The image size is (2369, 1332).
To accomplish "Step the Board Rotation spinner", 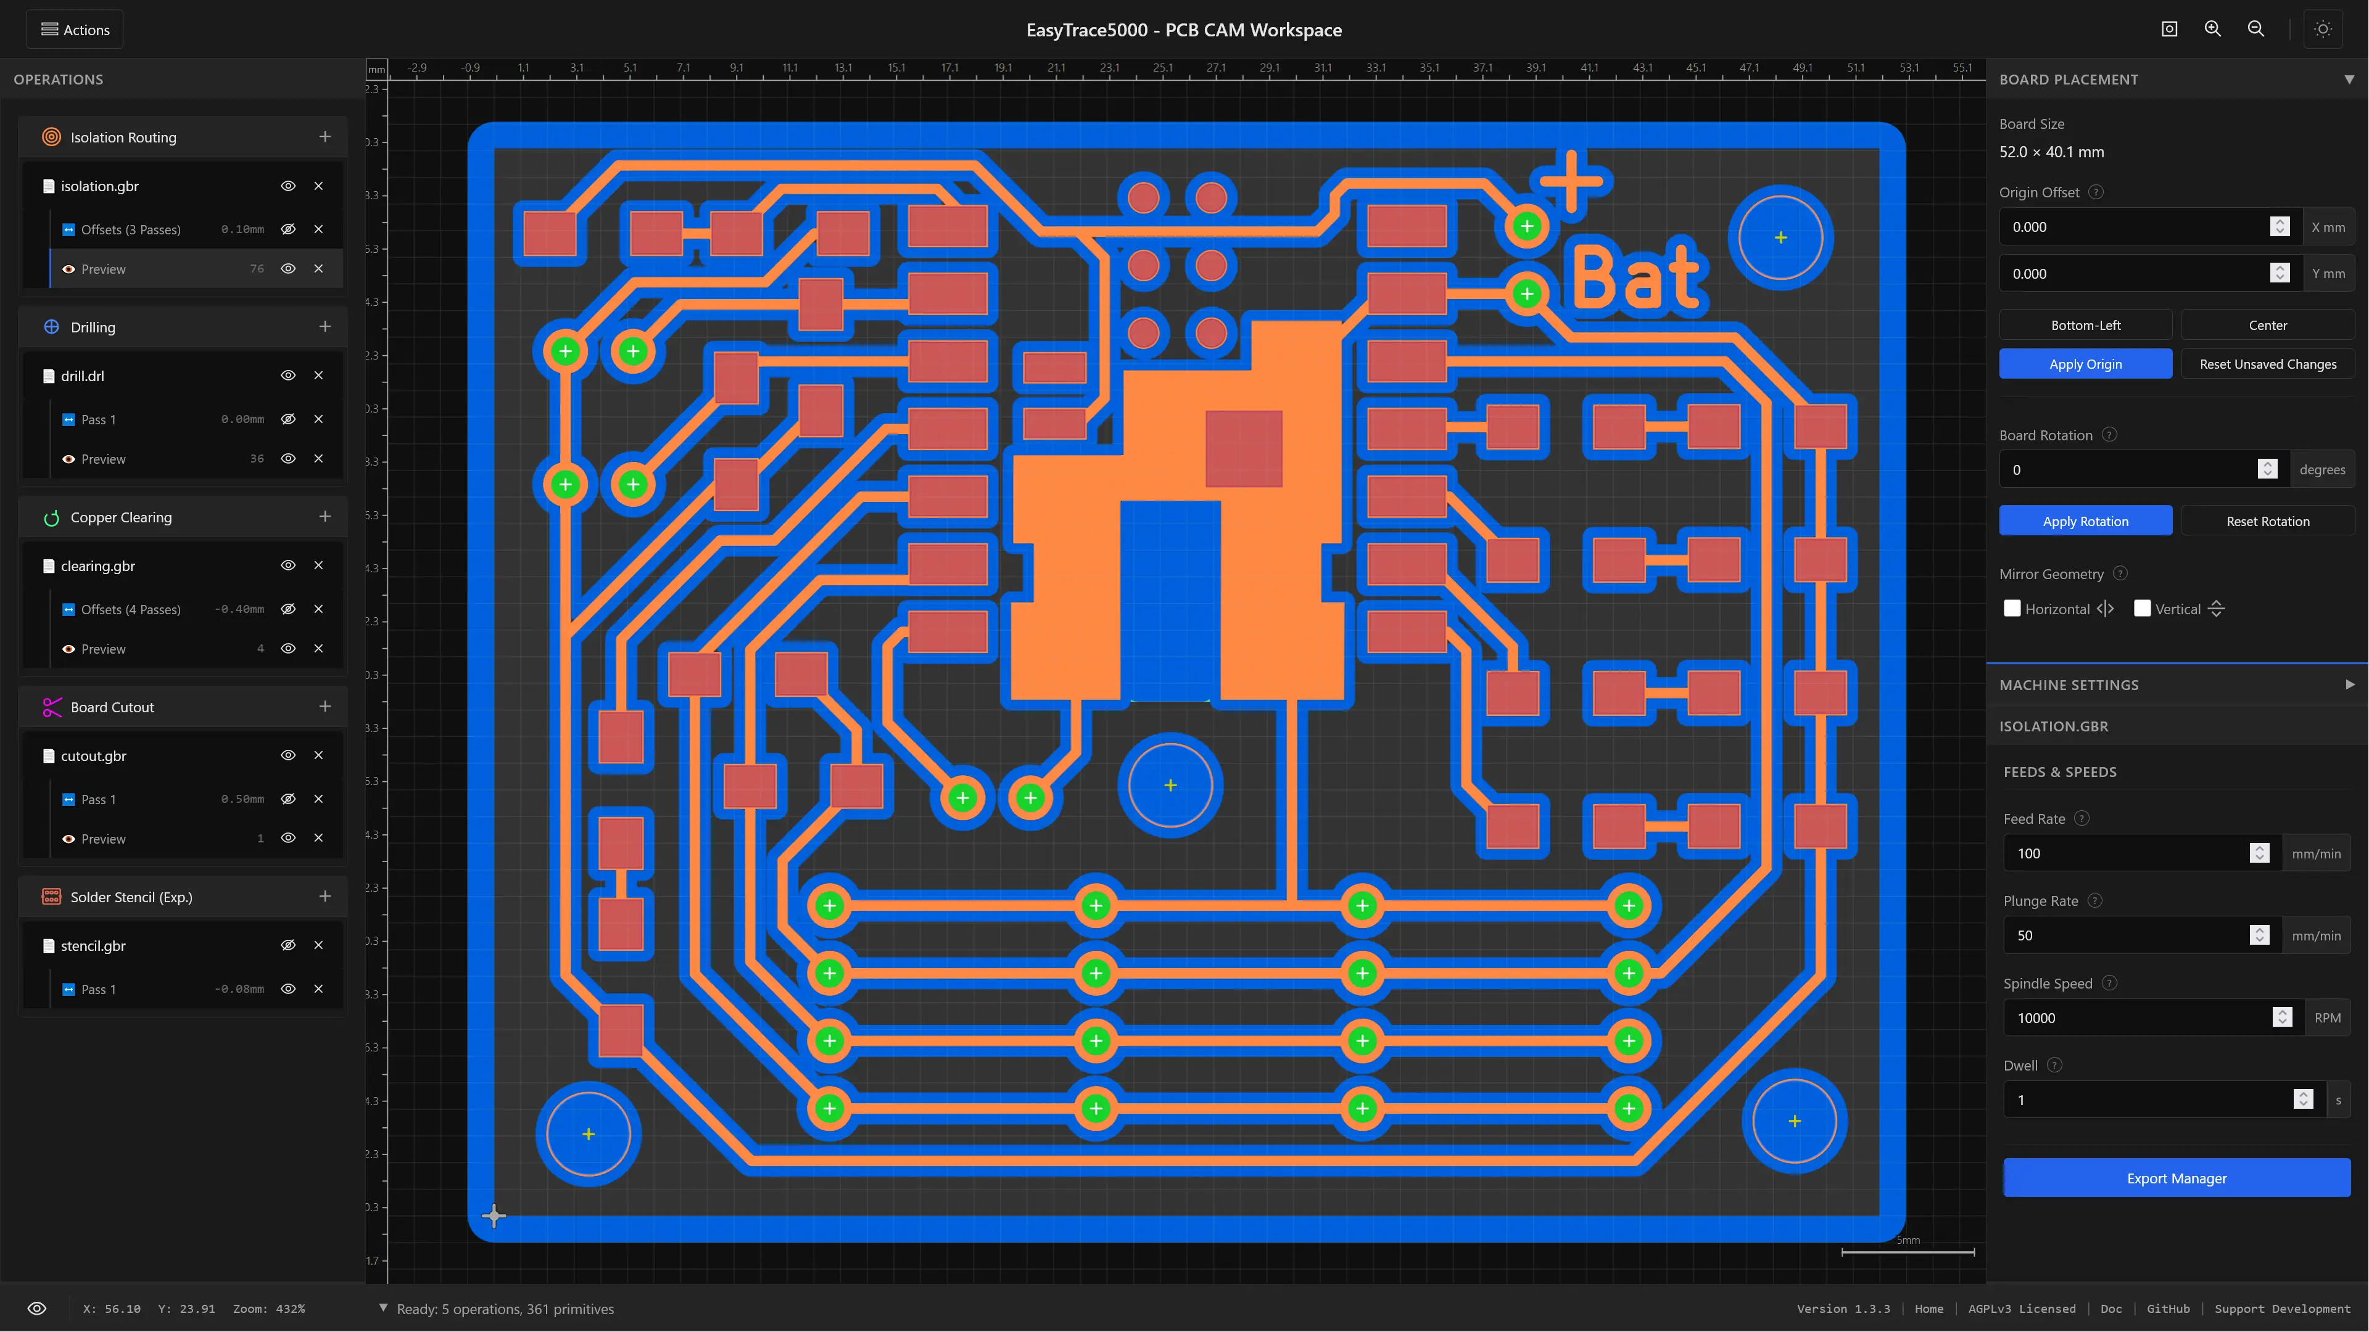I will click(x=2267, y=469).
